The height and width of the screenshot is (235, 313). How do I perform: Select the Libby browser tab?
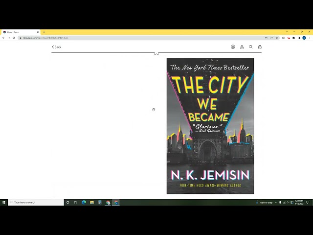(x=21, y=32)
